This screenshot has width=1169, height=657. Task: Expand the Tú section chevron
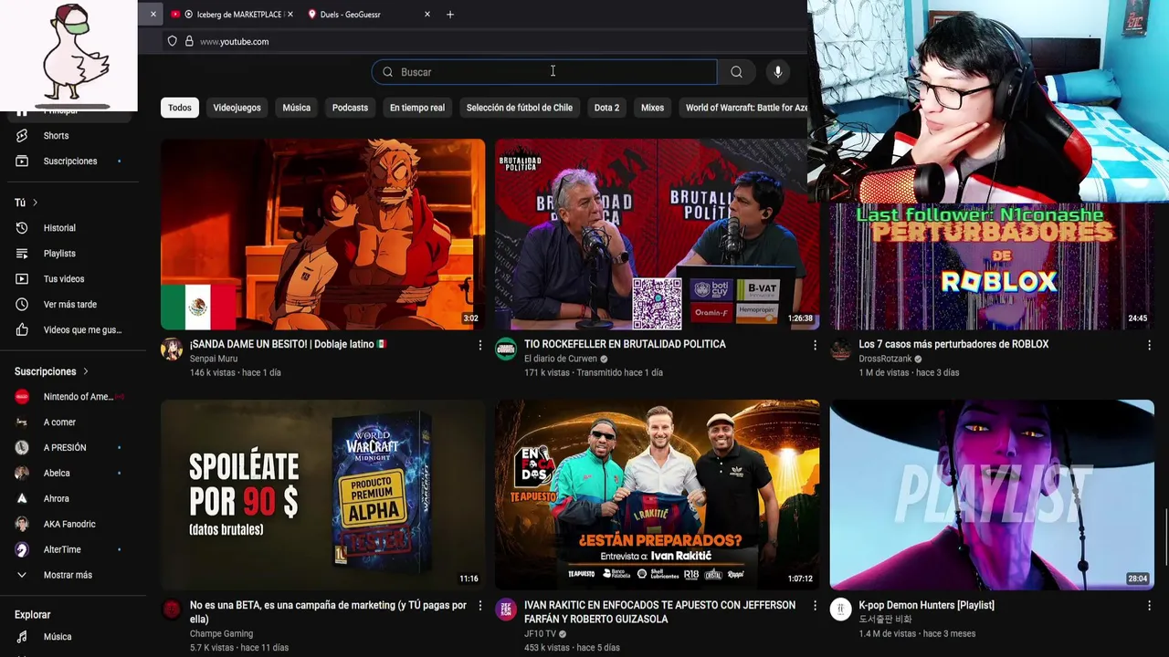(x=35, y=203)
